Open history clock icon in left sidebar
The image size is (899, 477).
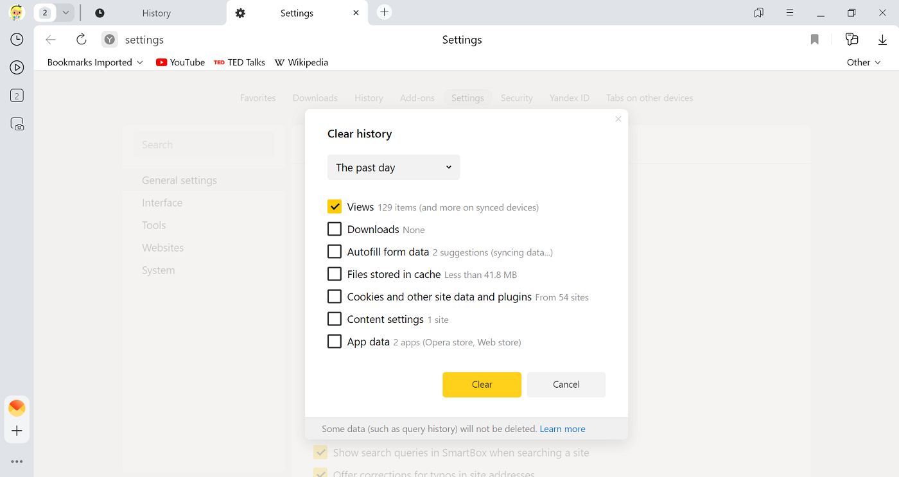click(17, 40)
